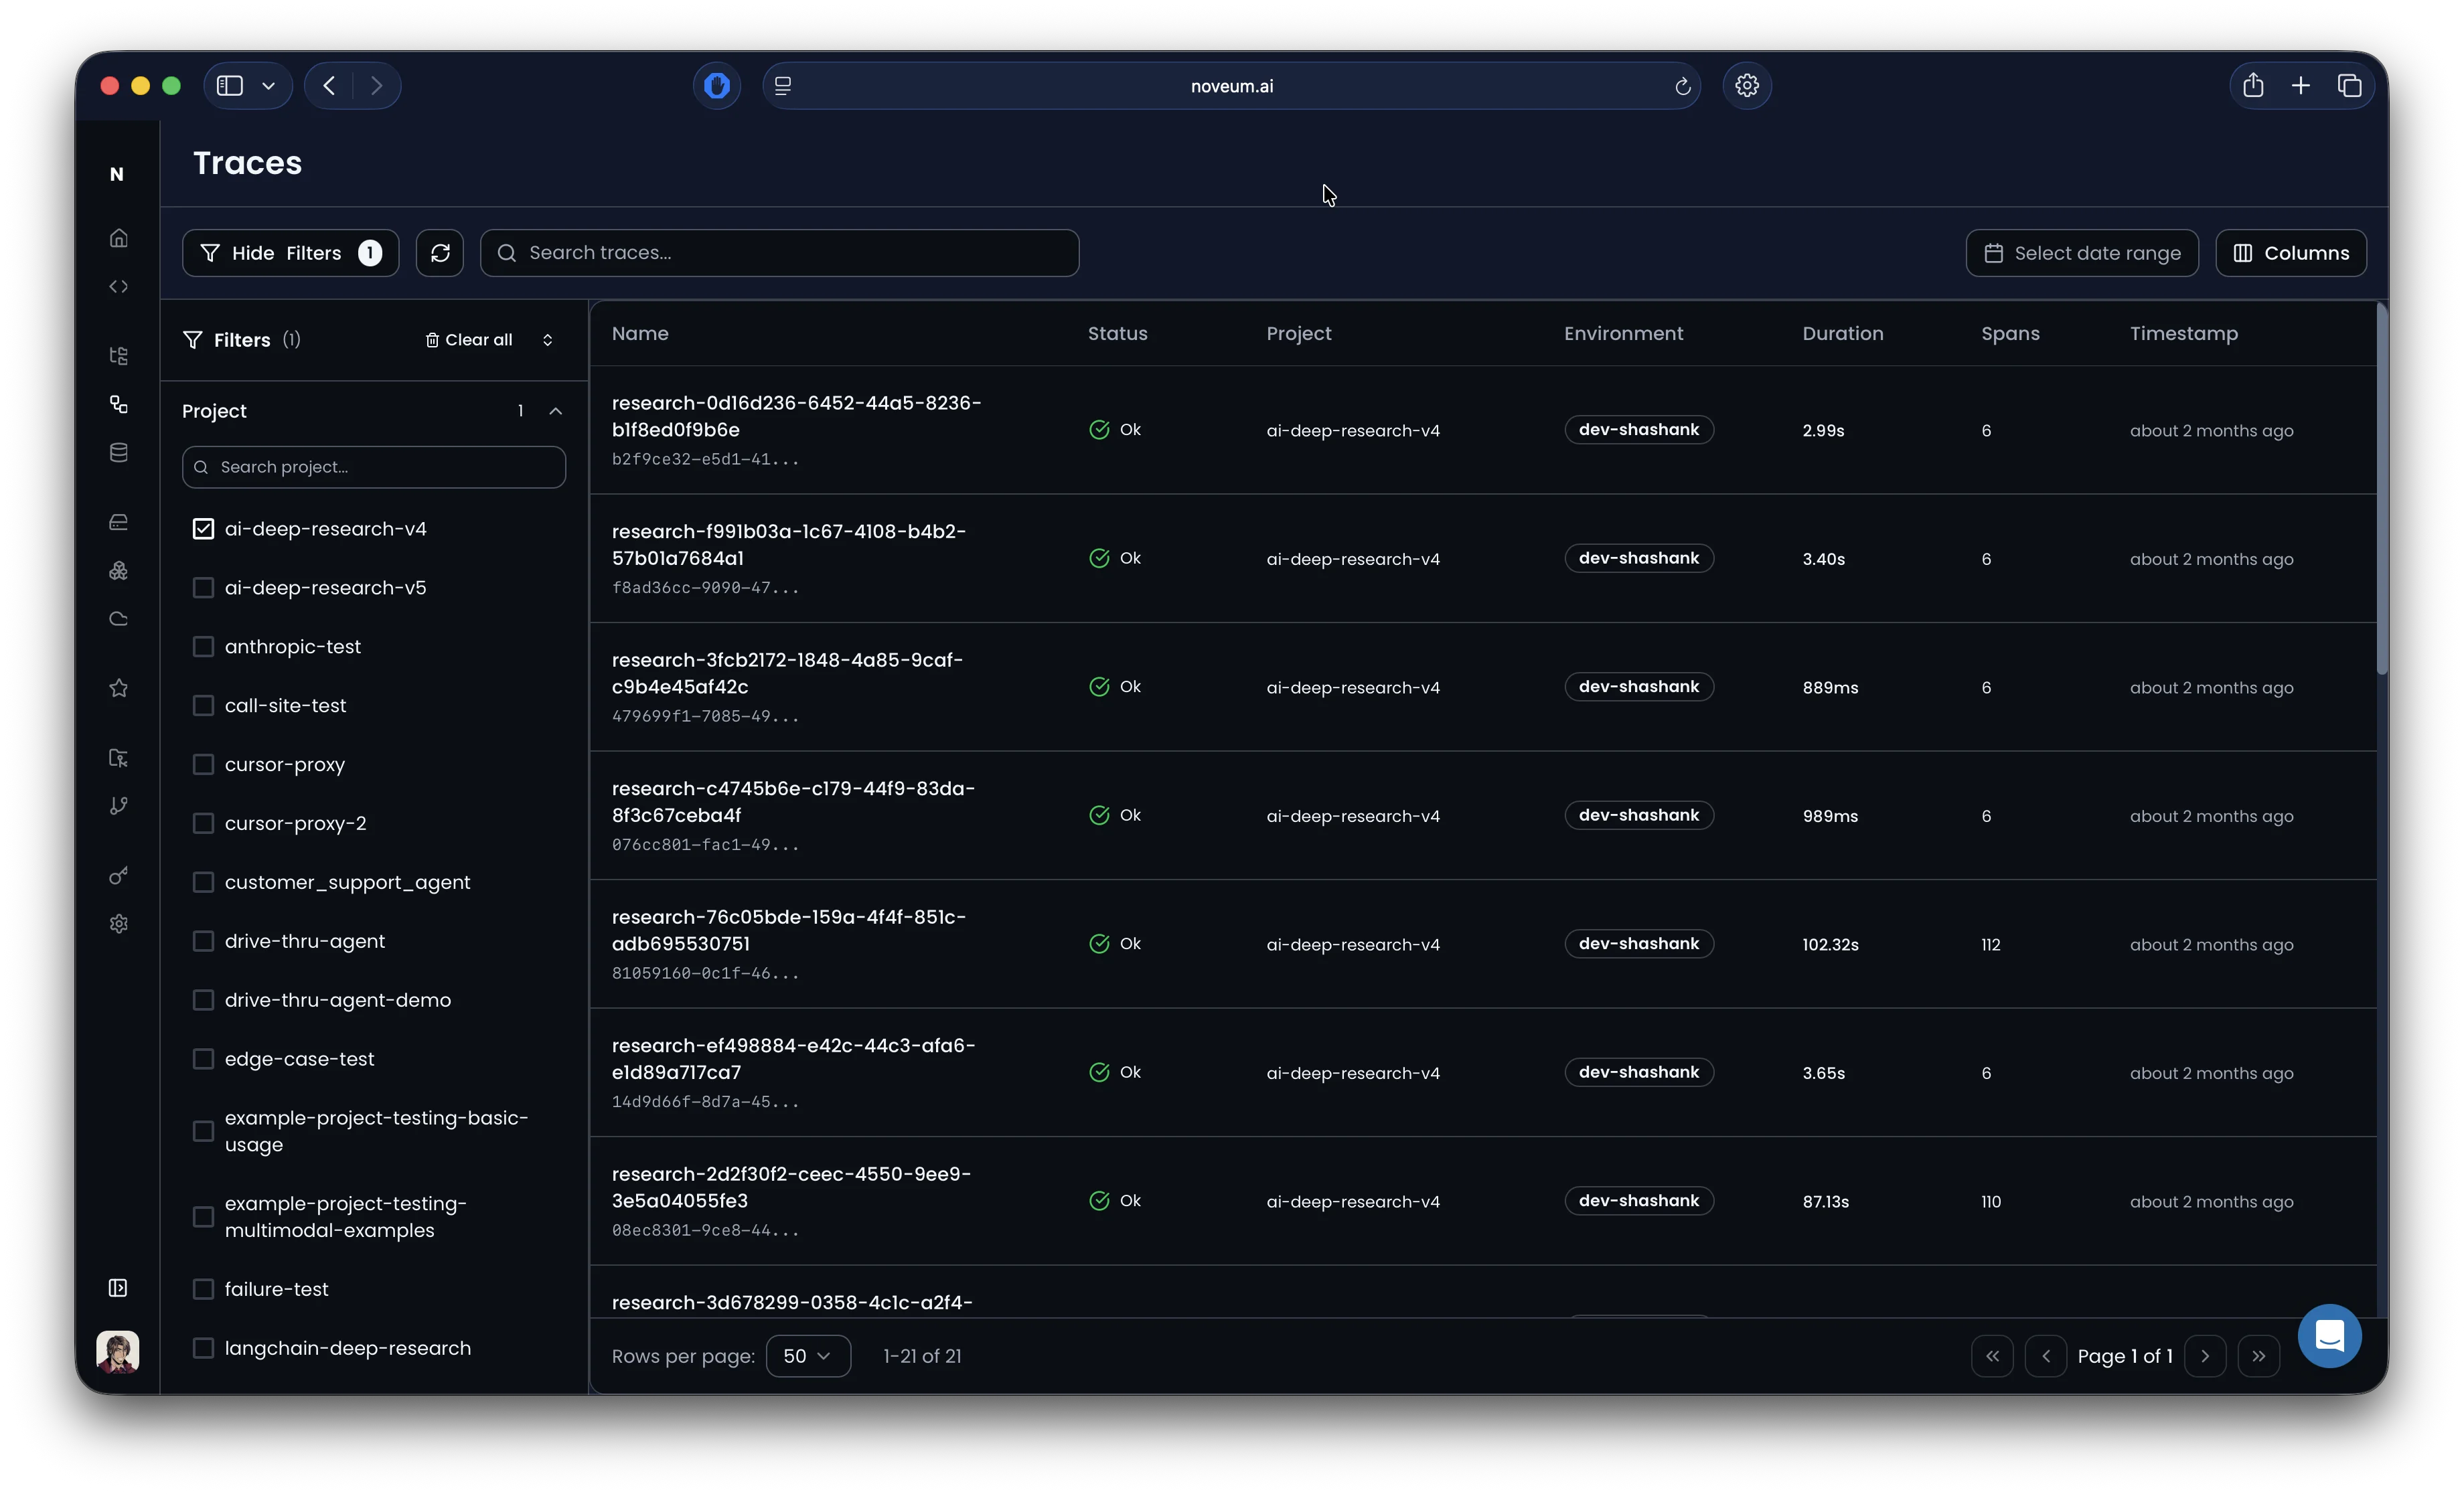Open the rows per page dropdown

(x=807, y=1356)
